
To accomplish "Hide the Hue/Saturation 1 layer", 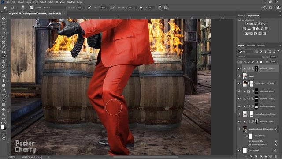I will tap(239, 91).
